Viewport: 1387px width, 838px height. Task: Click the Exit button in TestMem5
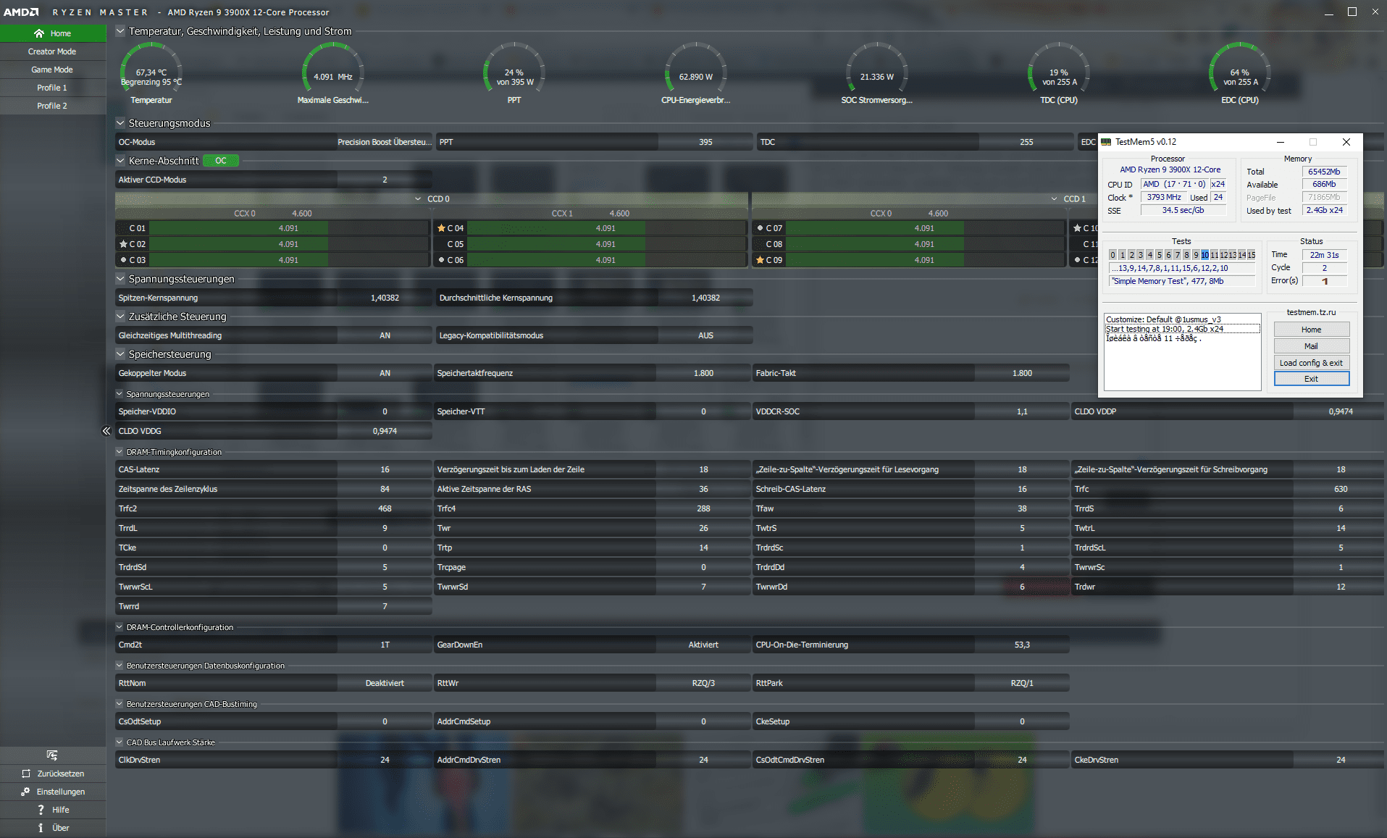(1311, 379)
